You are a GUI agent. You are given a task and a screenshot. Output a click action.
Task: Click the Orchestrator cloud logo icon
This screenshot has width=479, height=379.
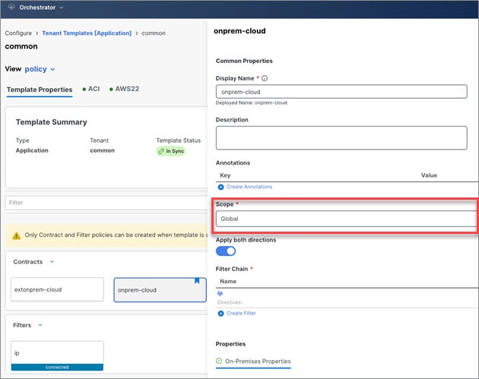point(11,7)
